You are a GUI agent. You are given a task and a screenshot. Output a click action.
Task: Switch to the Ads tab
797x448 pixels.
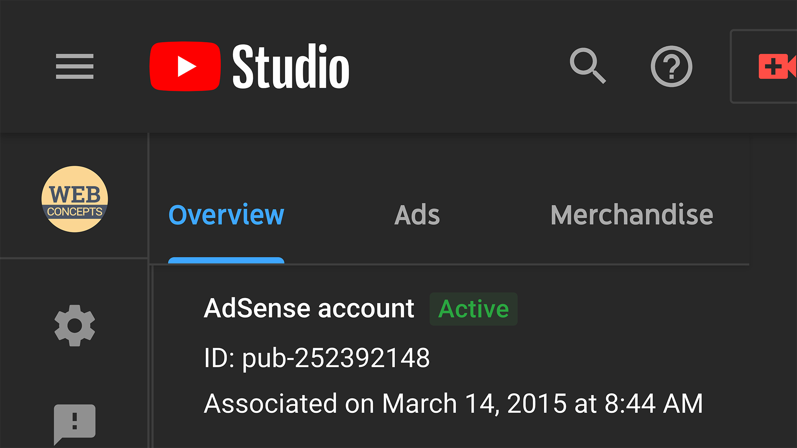click(417, 215)
